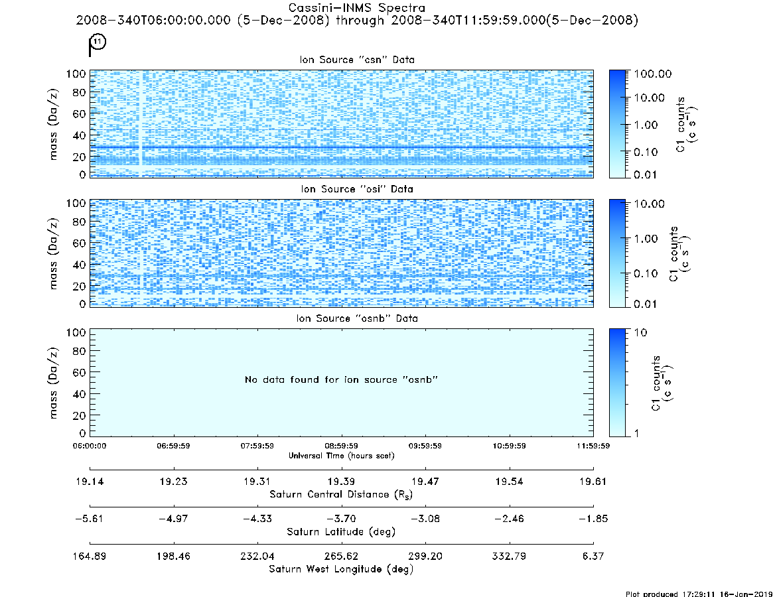Click inside the osi spectrogram plot
This screenshot has height=597, width=773.
tap(342, 253)
